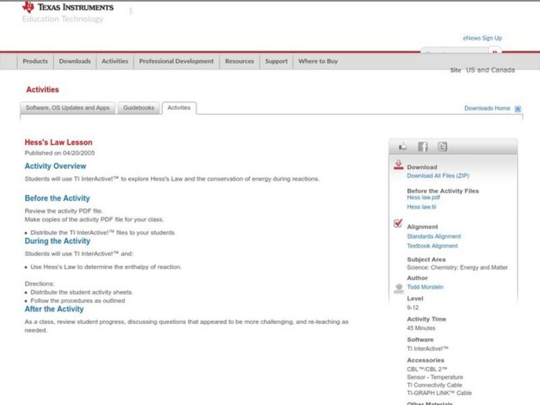
Task: Open the Standards Alignment link
Action: (x=434, y=236)
